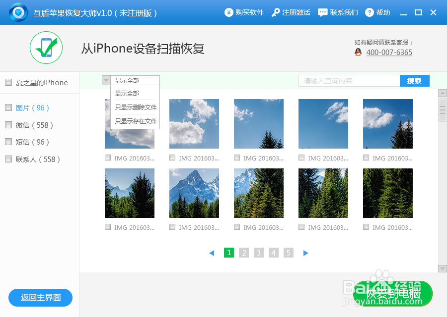Click inside the 请输入查询内容 search field

pyautogui.click(x=349, y=80)
